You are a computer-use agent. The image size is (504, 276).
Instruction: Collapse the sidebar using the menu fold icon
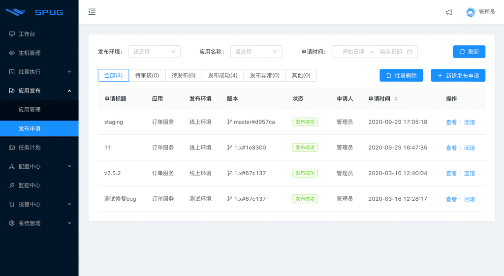pyautogui.click(x=92, y=12)
